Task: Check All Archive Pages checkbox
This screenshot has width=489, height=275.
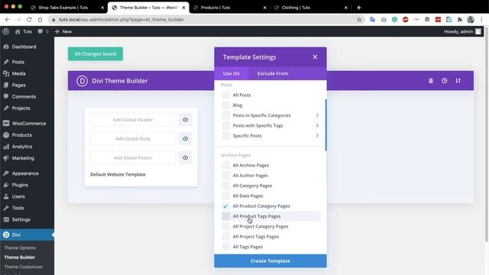Action: point(226,165)
